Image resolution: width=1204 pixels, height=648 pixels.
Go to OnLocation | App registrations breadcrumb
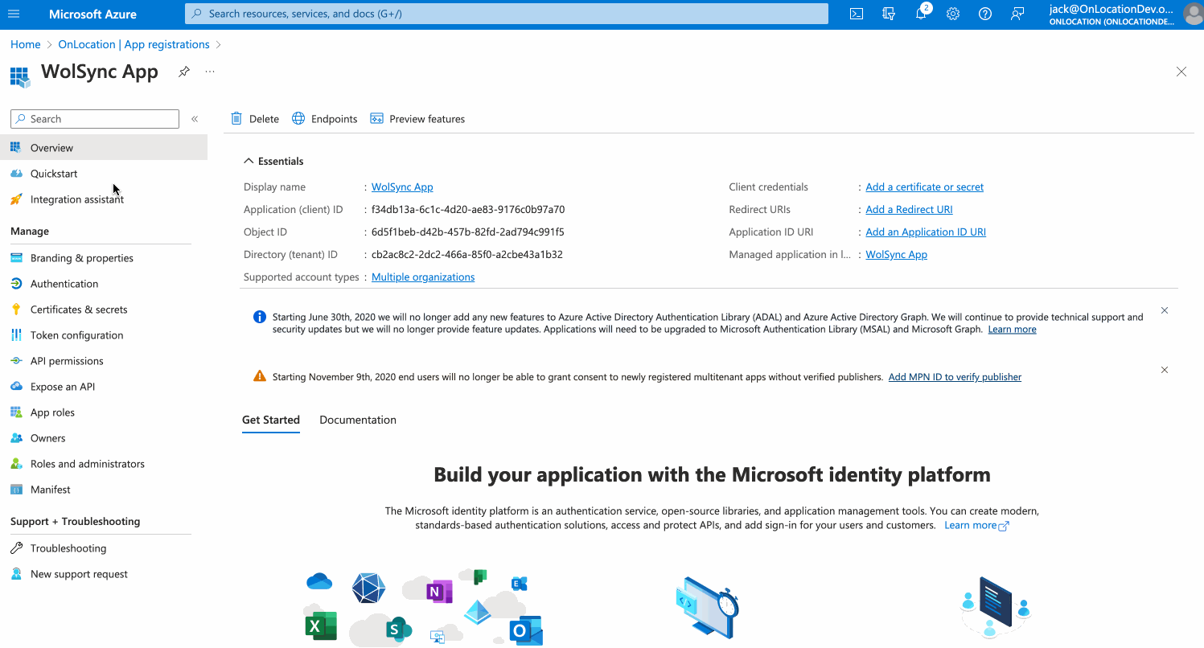134,44
